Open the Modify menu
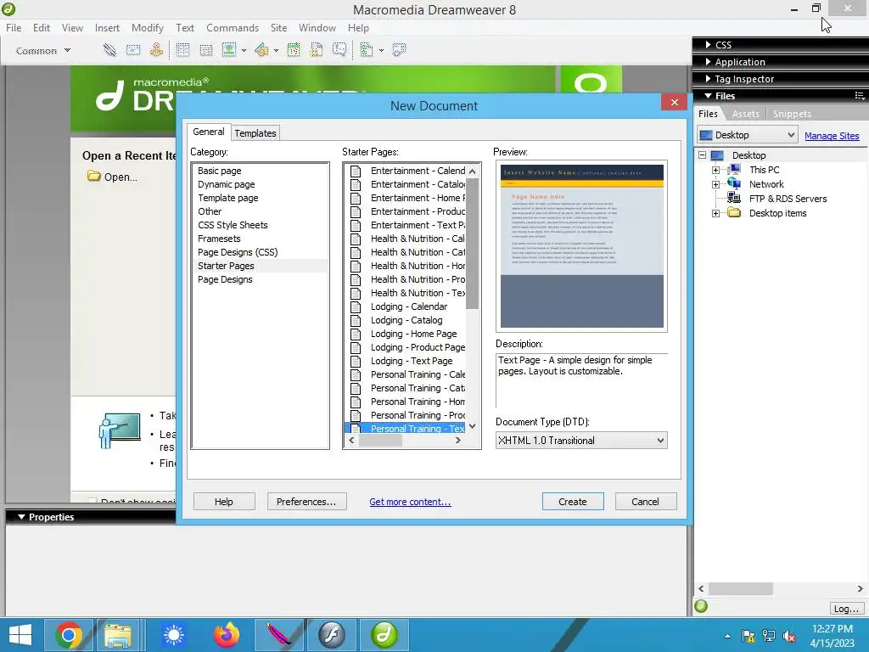 pyautogui.click(x=148, y=28)
